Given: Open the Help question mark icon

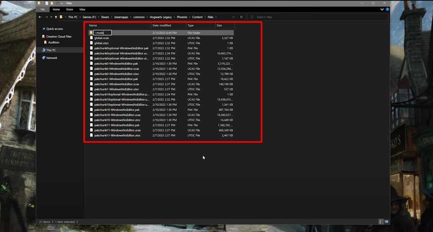Looking at the screenshot, I should (387, 9).
